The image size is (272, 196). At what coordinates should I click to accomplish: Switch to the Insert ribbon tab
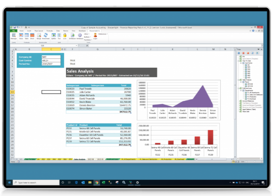tap(29, 30)
